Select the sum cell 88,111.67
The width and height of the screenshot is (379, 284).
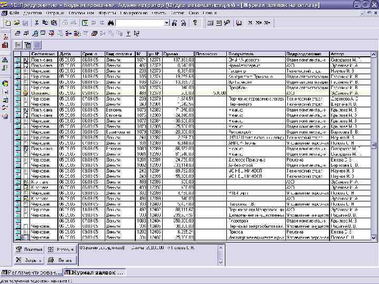pos(178,210)
